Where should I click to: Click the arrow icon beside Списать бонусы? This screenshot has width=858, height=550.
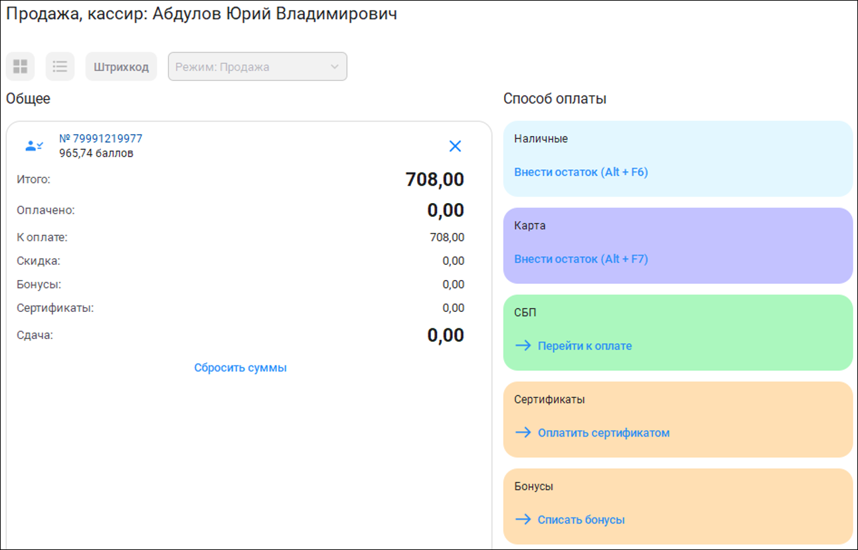(x=523, y=519)
